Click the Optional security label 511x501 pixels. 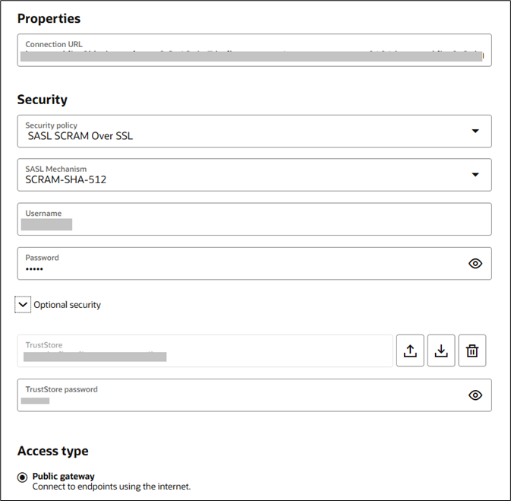click(x=67, y=305)
